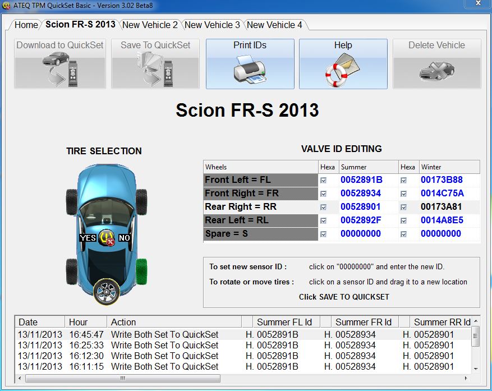
Task: Click the YES label beside TPMS icon
Action: (x=88, y=238)
